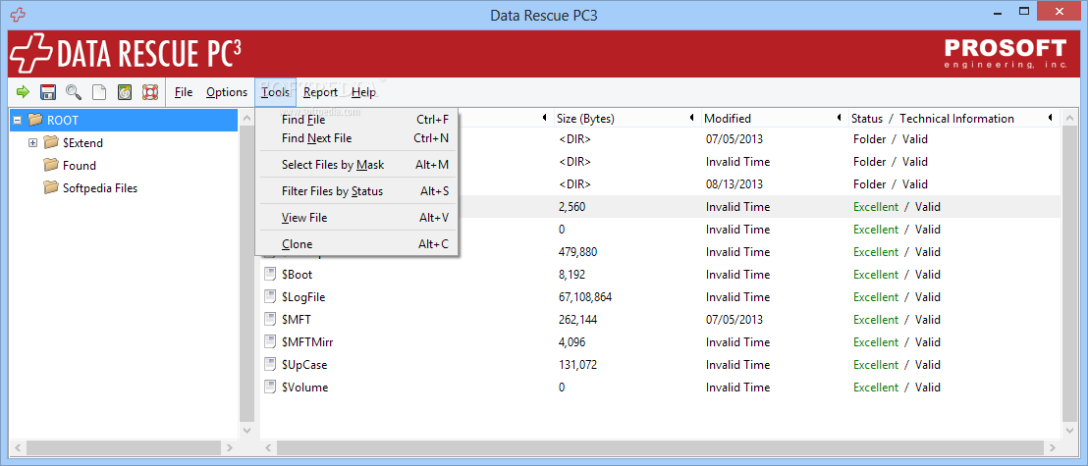This screenshot has width=1088, height=466.
Task: Click the green arrow next-step icon
Action: point(23,91)
